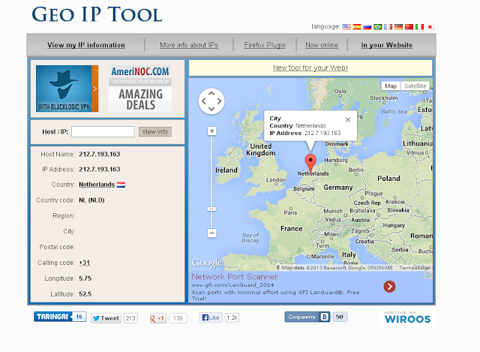Open the Network Port Scanner ad title

coord(235,277)
